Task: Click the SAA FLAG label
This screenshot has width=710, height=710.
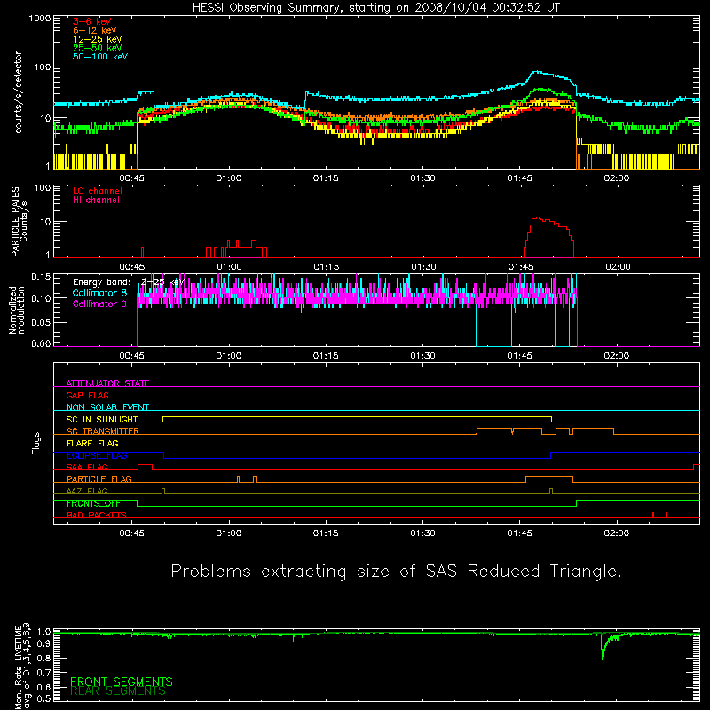Action: tap(87, 467)
